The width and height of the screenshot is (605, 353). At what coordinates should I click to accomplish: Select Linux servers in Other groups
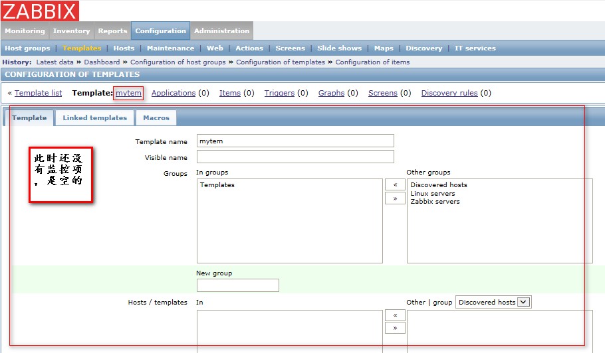tap(433, 193)
